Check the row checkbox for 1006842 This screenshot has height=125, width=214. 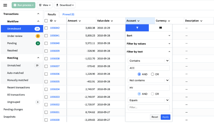[x=46, y=28]
